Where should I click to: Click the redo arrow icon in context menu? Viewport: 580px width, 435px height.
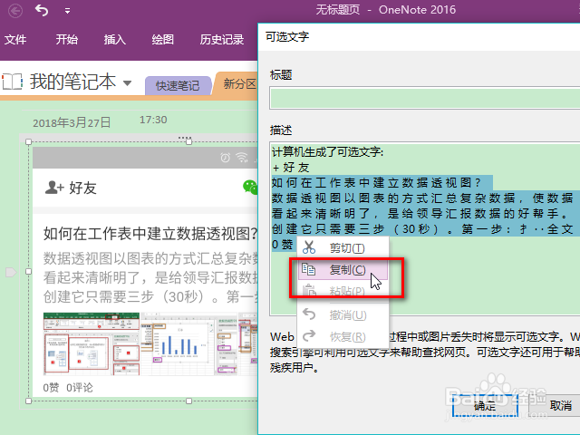309,335
